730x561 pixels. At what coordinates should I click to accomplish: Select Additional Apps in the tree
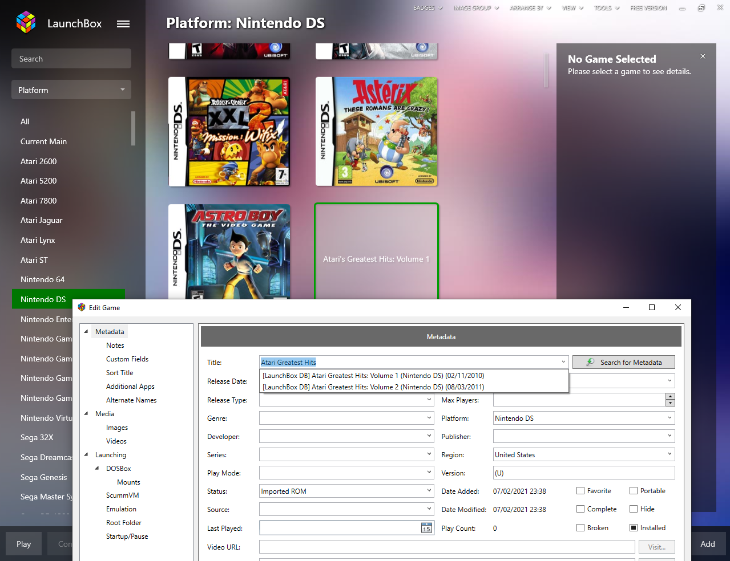pos(130,387)
